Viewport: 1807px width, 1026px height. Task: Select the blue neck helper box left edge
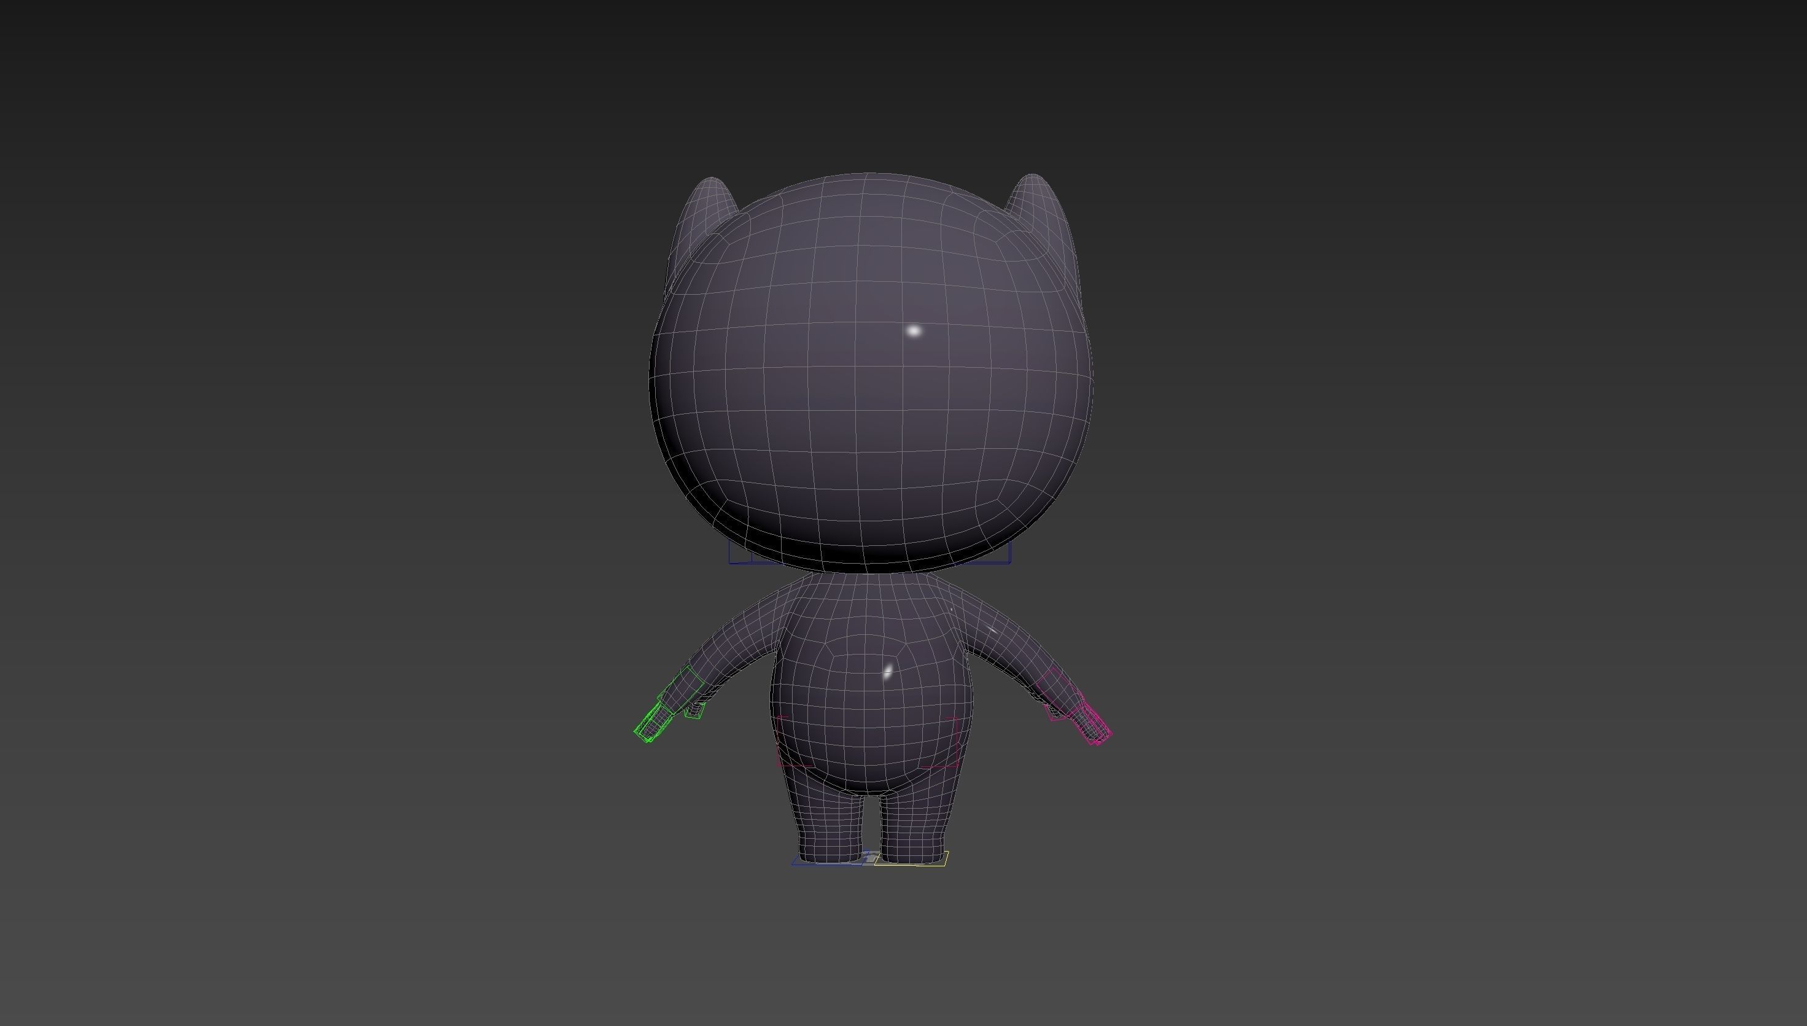click(730, 553)
